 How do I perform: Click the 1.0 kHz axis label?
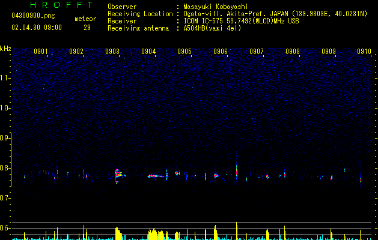pyautogui.click(x=5, y=108)
